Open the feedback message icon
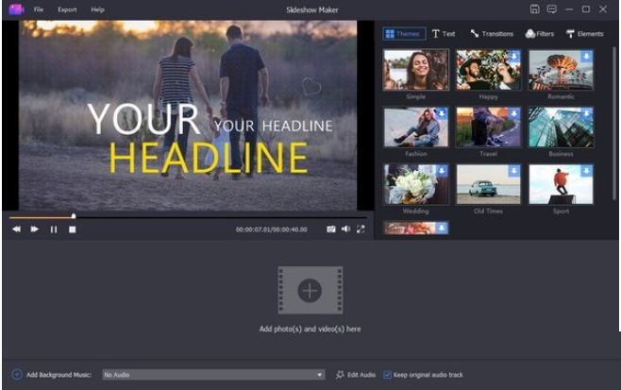Viewport: 621px width, 390px height. click(551, 8)
